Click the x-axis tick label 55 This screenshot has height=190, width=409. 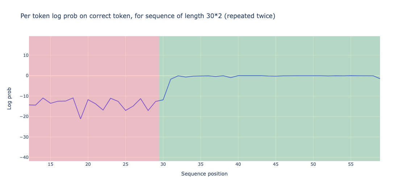coord(351,164)
